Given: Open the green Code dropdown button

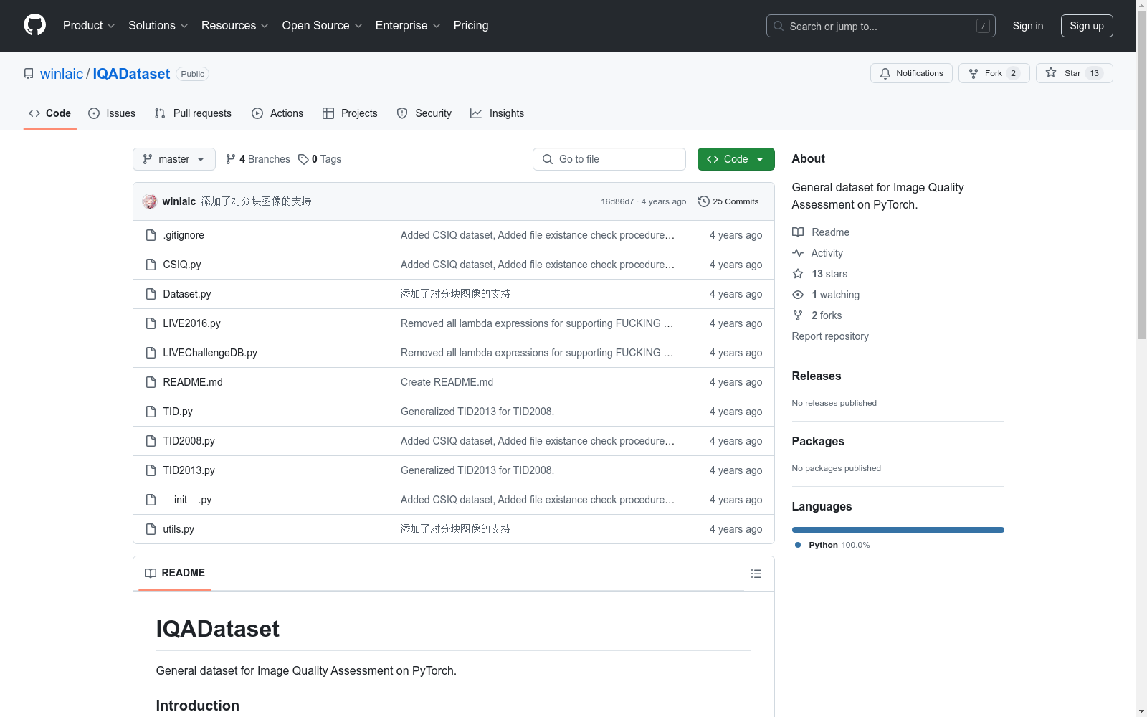Looking at the screenshot, I should [x=736, y=159].
